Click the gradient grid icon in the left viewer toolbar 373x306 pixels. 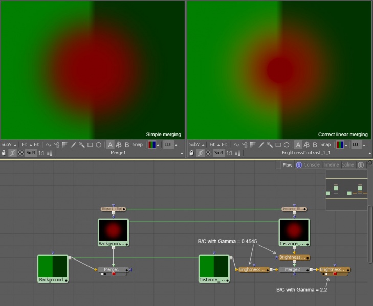click(x=65, y=145)
